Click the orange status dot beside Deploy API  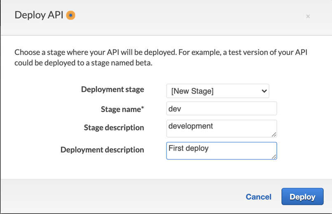[71, 15]
